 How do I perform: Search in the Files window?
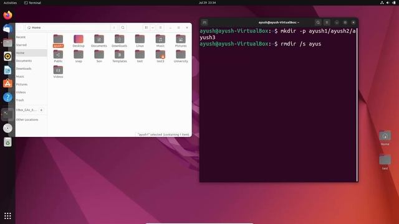(x=123, y=27)
